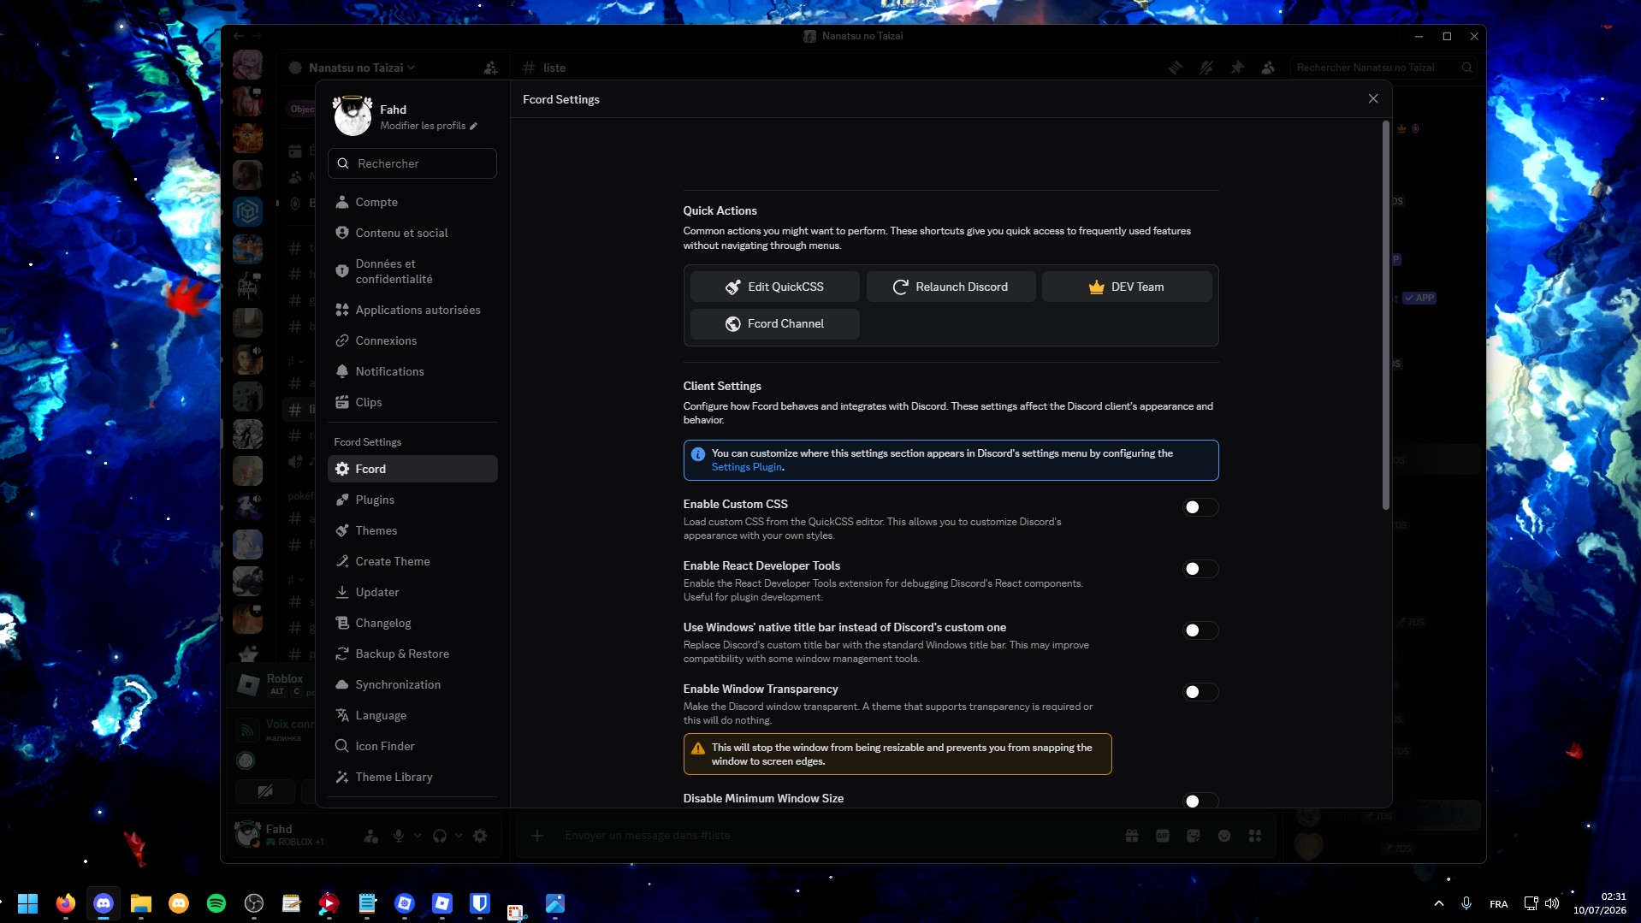The image size is (1641, 923).
Task: Open Applications autorisées settings
Action: pyautogui.click(x=412, y=310)
